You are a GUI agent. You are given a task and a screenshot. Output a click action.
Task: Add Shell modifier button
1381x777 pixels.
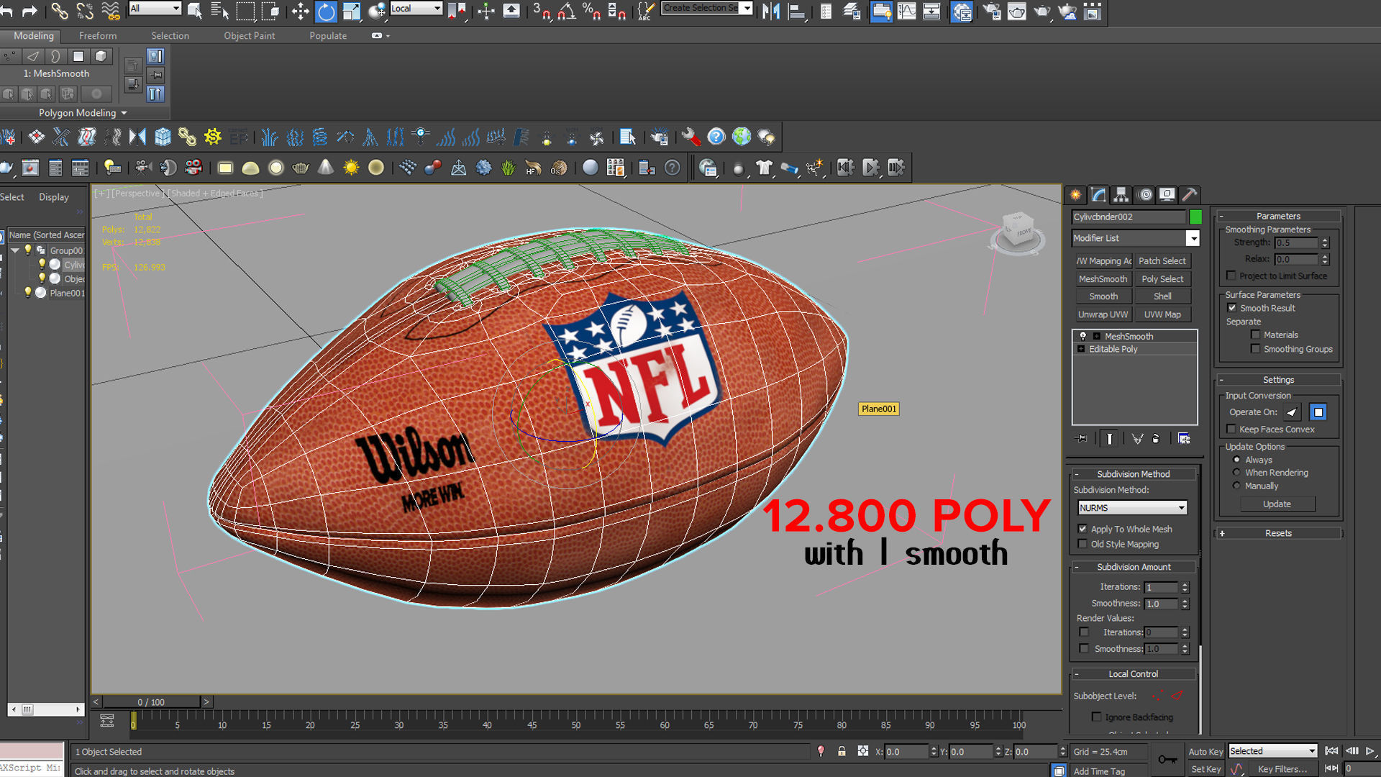(1162, 296)
